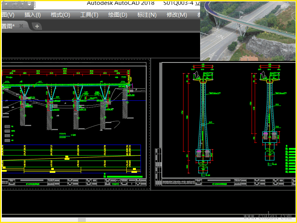Close the 置图* drawing tab
The image size is (297, 223).
click(21, 26)
